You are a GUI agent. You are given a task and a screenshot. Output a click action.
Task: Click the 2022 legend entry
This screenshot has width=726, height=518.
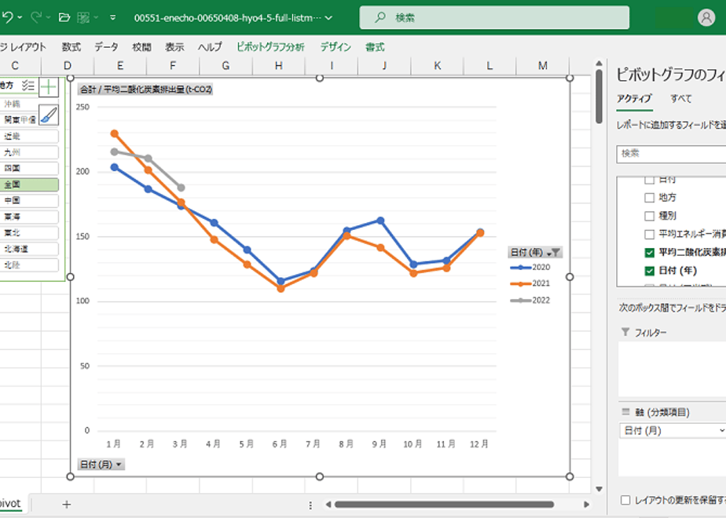coord(530,300)
